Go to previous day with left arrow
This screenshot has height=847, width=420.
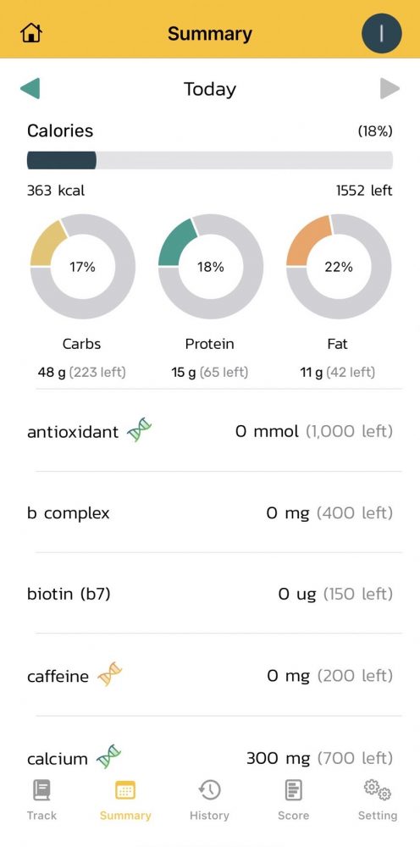tap(30, 89)
